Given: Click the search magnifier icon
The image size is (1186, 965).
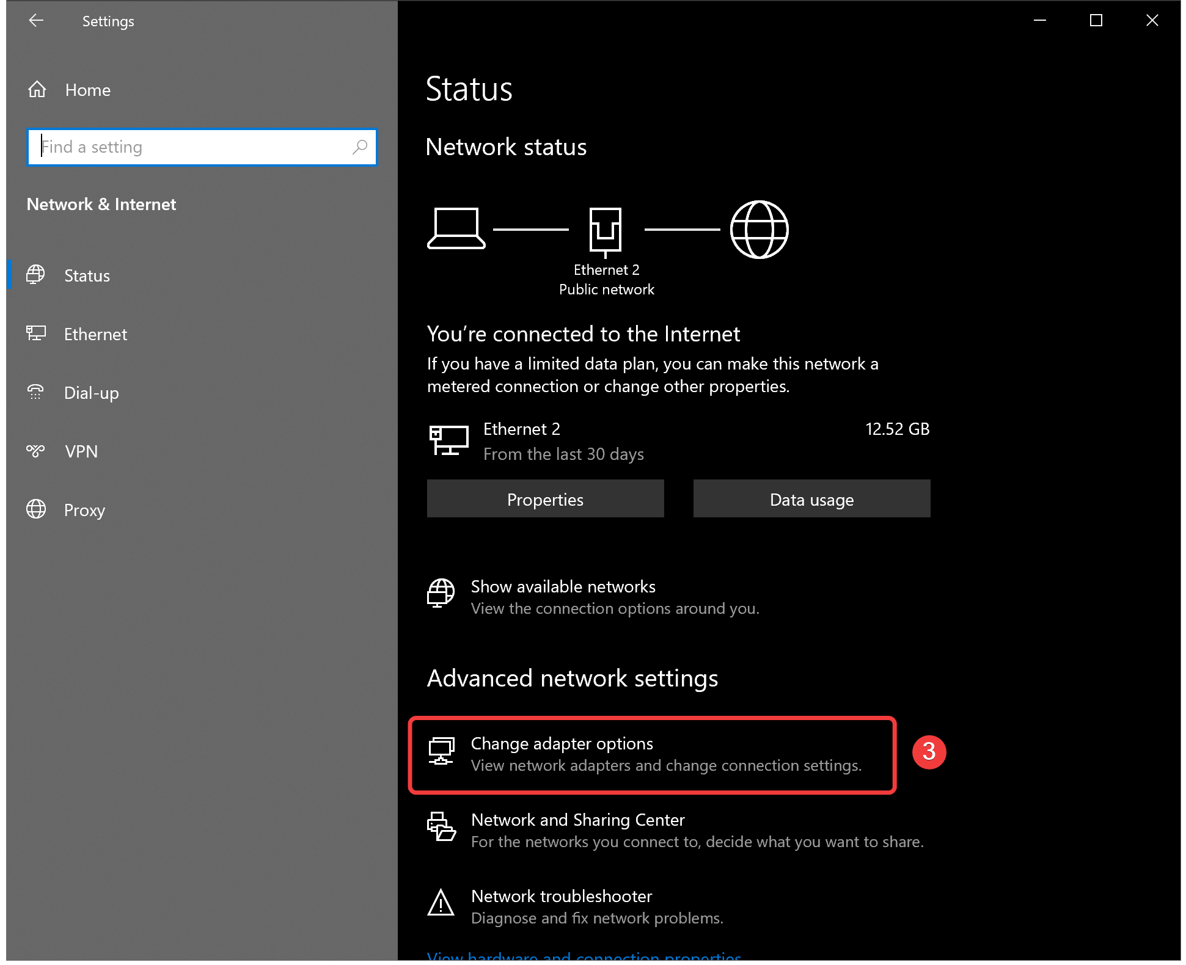Looking at the screenshot, I should (x=360, y=147).
